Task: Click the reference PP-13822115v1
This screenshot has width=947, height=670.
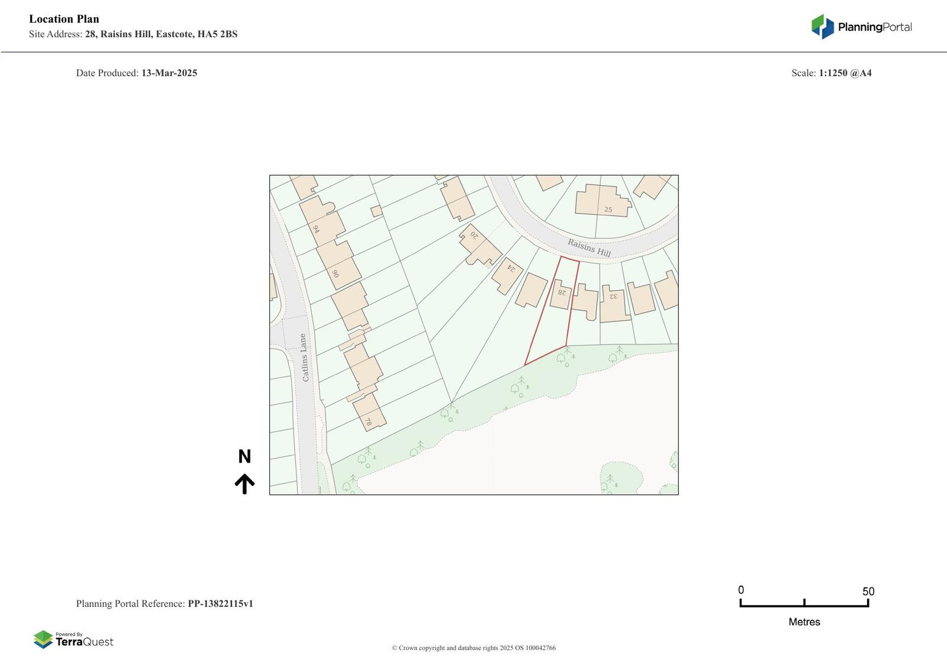Action: click(220, 604)
